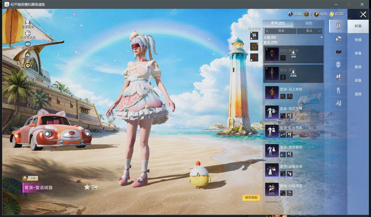Select the shoes and socks category icon
This screenshot has height=217, width=371.
338,103
